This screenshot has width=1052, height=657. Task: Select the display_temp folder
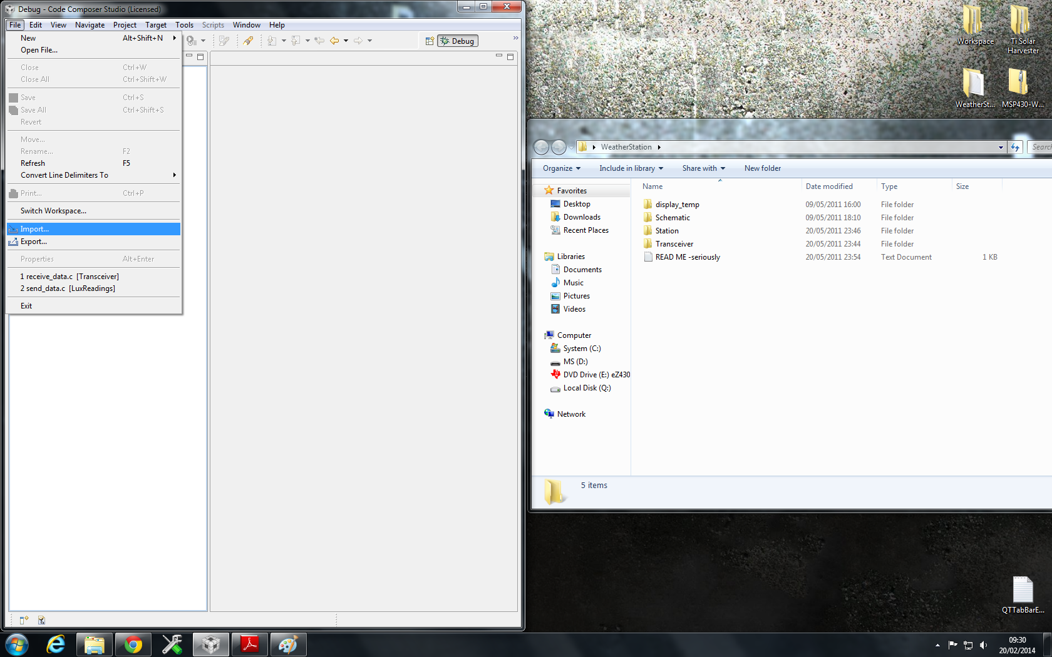click(x=678, y=205)
